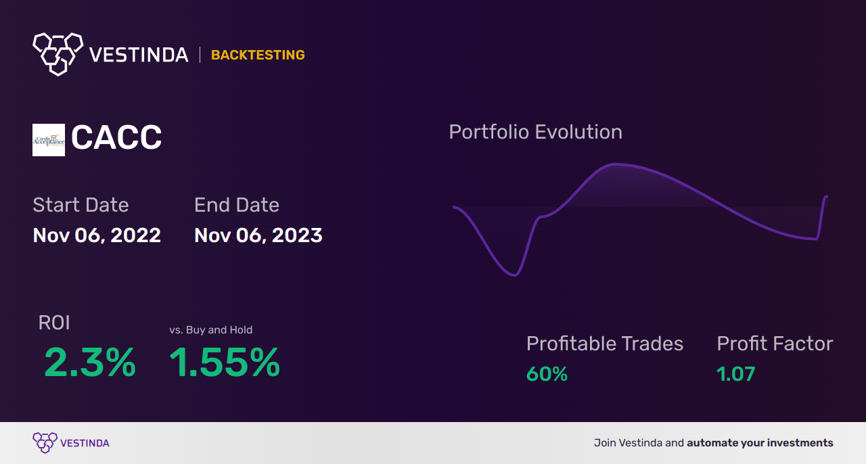Click the VESTINDA wordmark in header
Screen dimensions: 866x464
tap(139, 55)
